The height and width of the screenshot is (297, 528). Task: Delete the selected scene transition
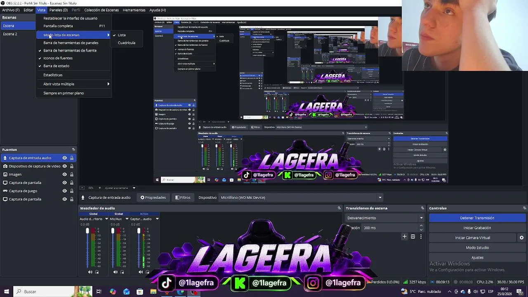(413, 237)
